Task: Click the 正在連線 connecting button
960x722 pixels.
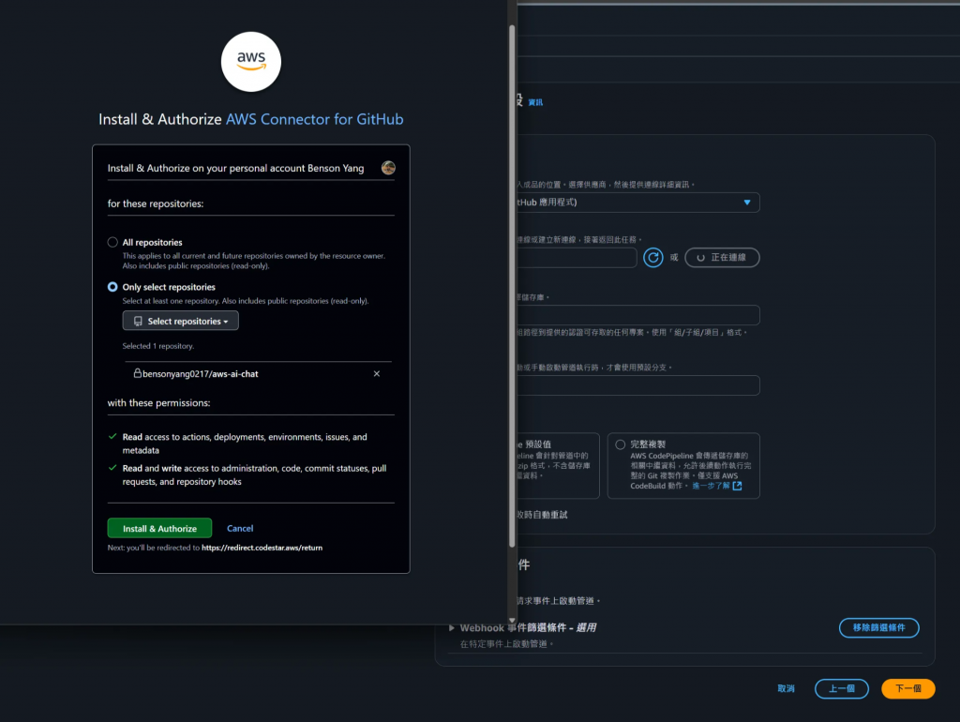Action: (x=722, y=257)
